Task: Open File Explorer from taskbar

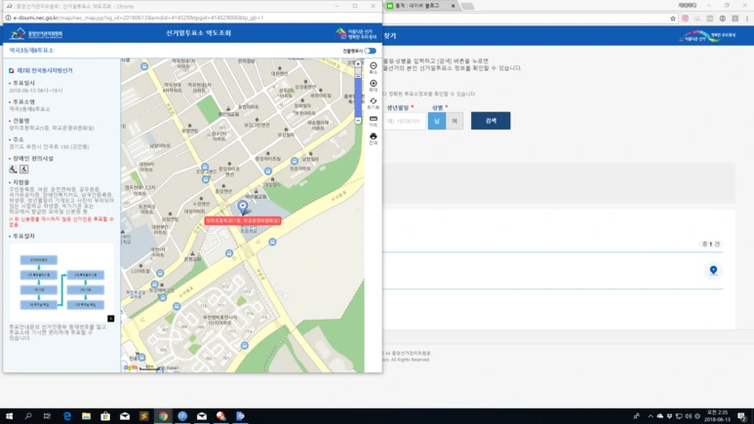Action: (86, 416)
